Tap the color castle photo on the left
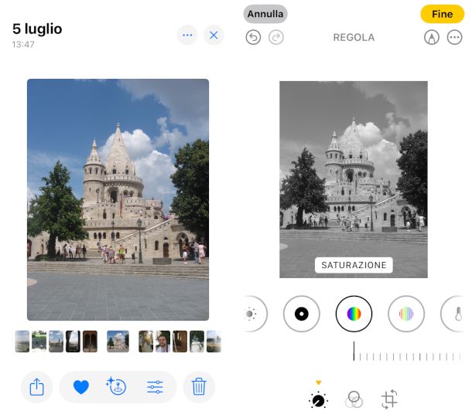The height and width of the screenshot is (418, 472). click(118, 199)
